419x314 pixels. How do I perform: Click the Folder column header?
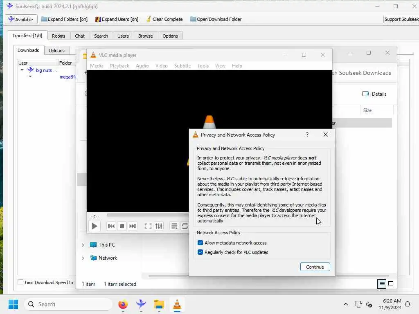click(67, 63)
